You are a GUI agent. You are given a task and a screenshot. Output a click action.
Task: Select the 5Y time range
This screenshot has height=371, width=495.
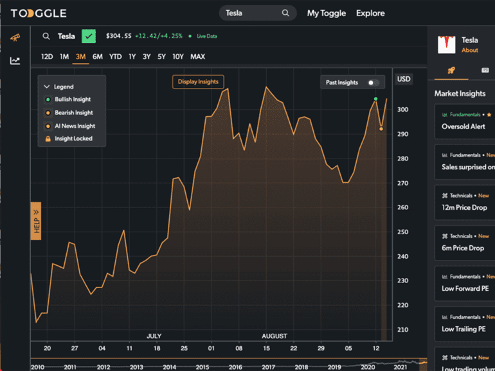pos(161,56)
